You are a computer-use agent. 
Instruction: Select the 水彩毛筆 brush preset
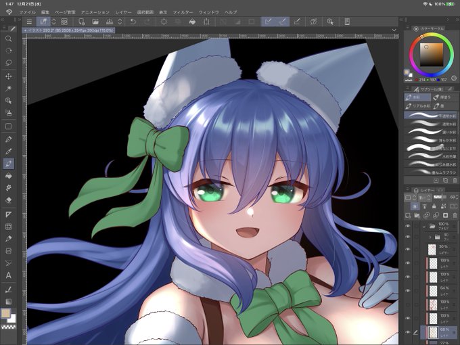[x=431, y=156]
